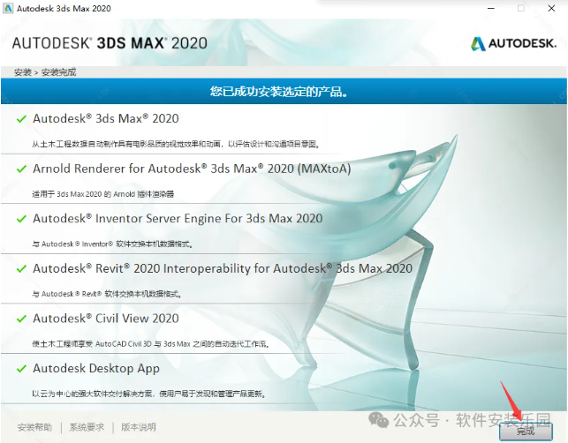
Task: Click the checkmark next to Arnold Renderer entry
Action: (x=21, y=169)
